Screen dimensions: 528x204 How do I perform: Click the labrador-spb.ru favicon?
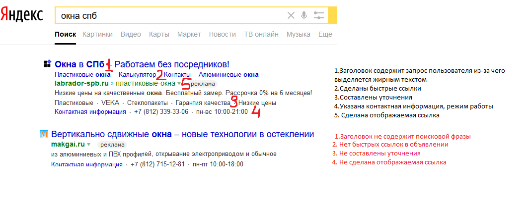[48, 63]
